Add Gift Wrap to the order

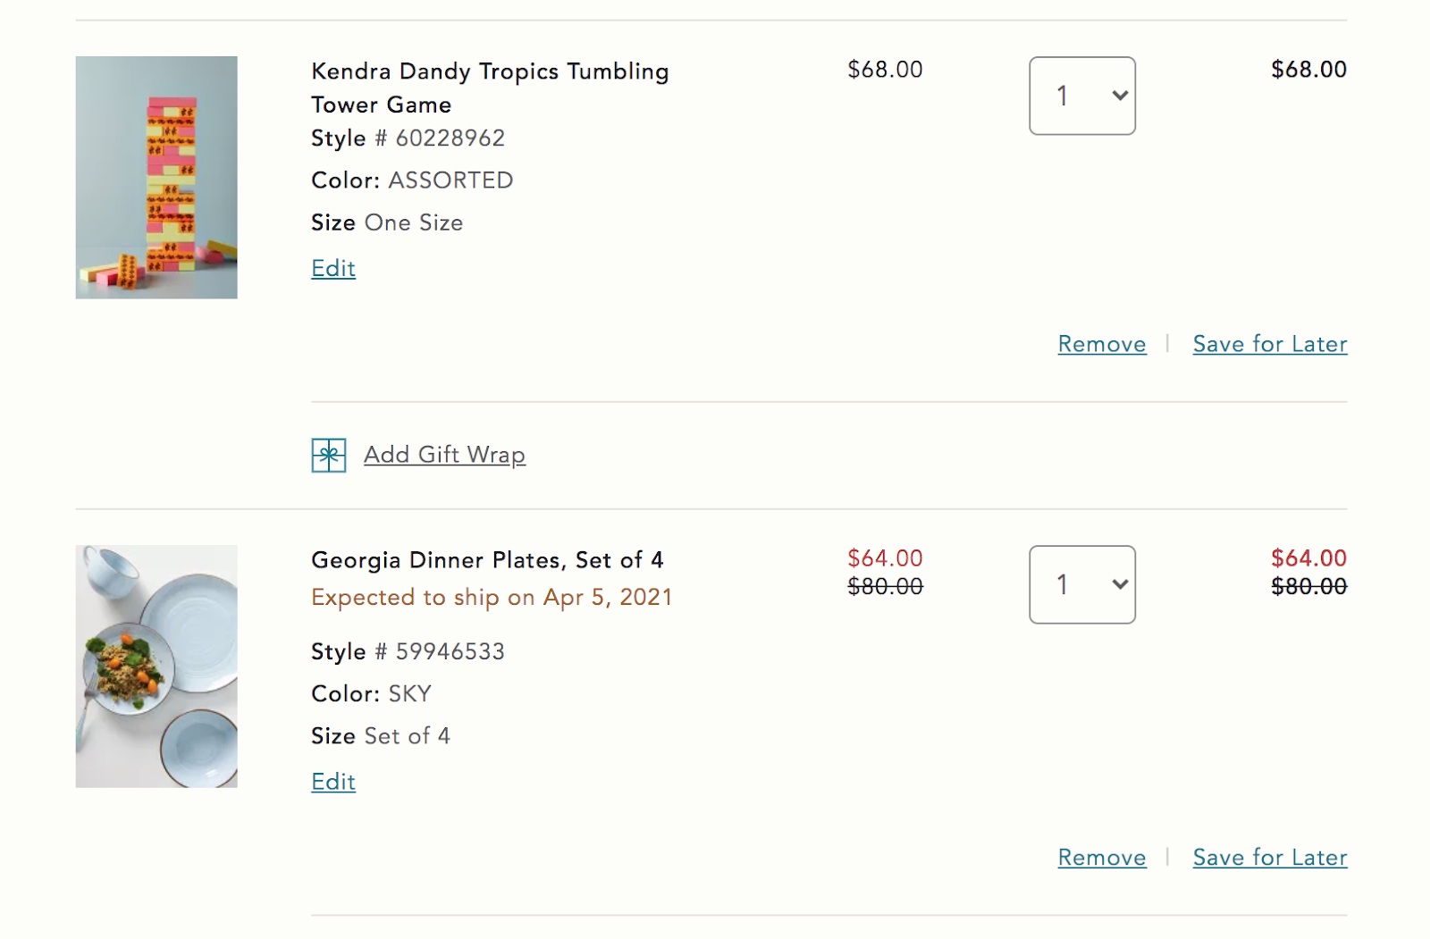[x=444, y=455]
